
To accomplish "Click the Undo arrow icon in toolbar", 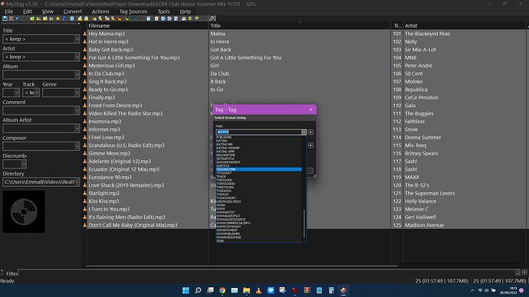I will [x=18, y=18].
